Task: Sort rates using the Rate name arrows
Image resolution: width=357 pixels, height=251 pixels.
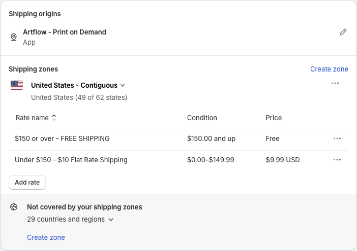Action: pos(54,118)
